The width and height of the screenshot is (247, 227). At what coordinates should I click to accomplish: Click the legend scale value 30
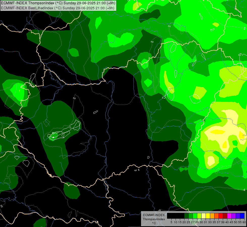[x=201, y=222]
